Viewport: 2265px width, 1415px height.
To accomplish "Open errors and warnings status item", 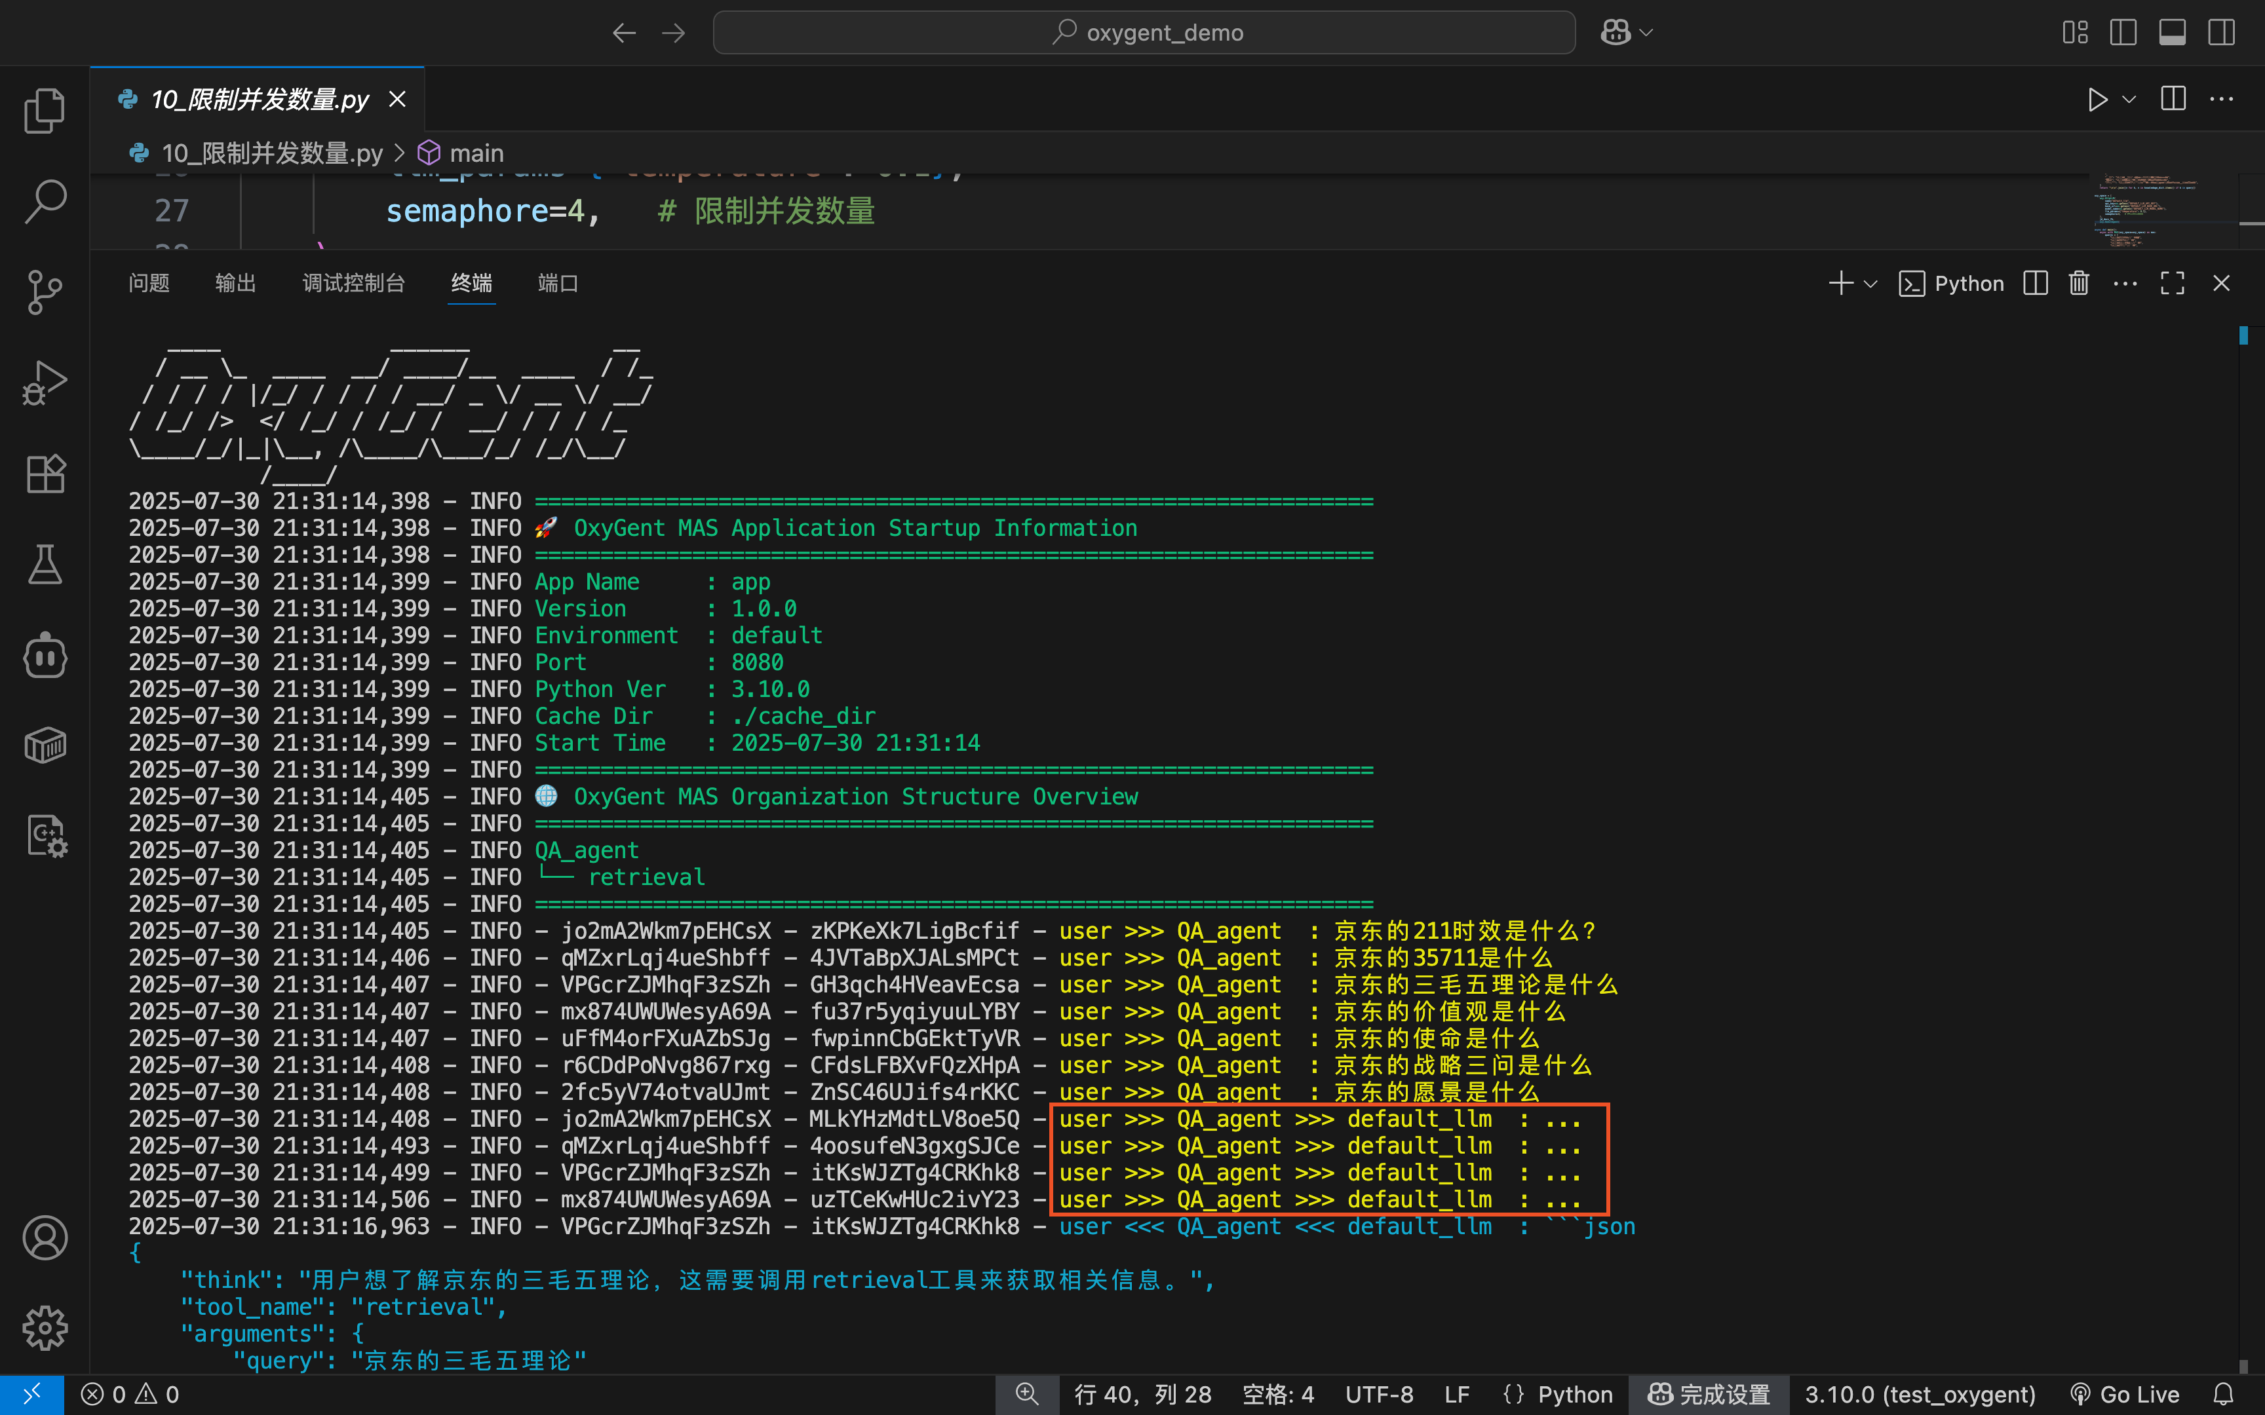I will click(x=130, y=1395).
